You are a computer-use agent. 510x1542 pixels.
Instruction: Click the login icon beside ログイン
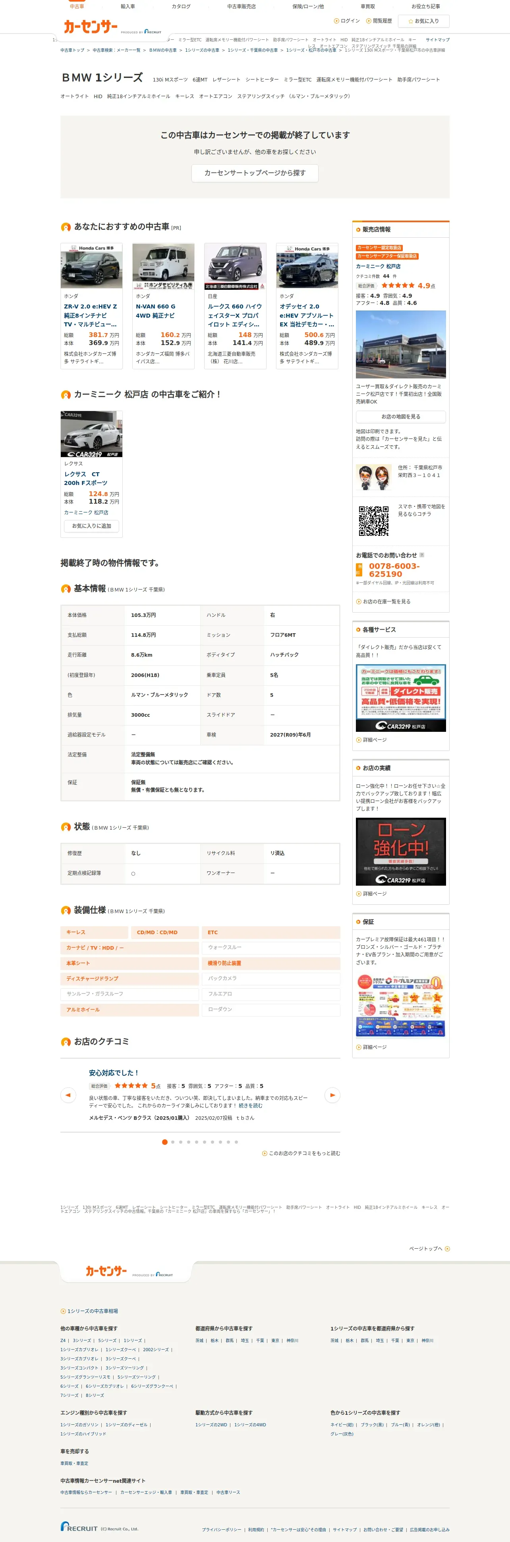[336, 21]
